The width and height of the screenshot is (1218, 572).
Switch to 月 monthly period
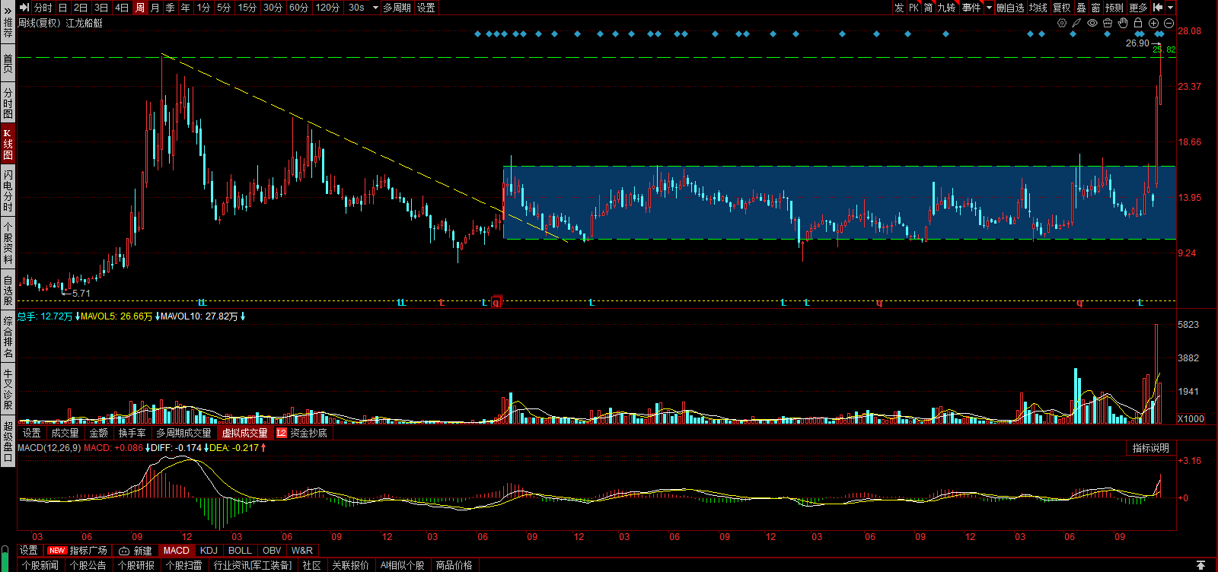point(155,8)
